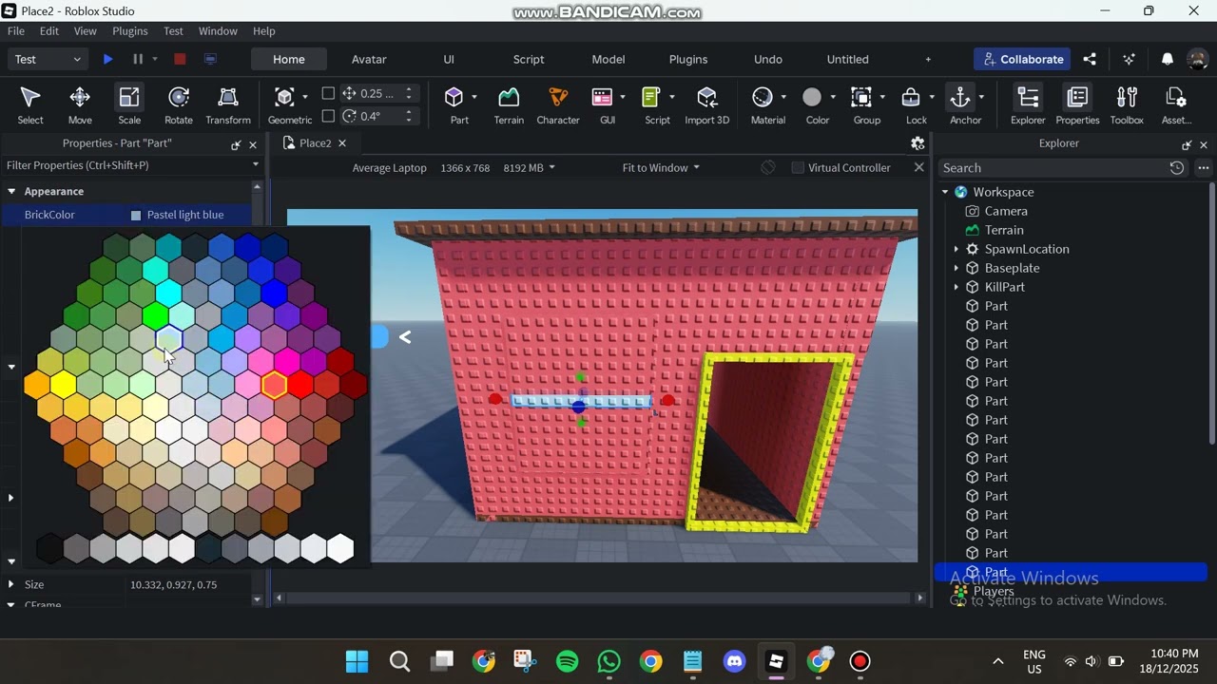Open the Toolbox

[x=1127, y=104]
